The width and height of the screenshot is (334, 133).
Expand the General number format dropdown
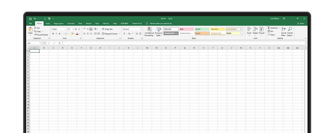click(x=140, y=29)
